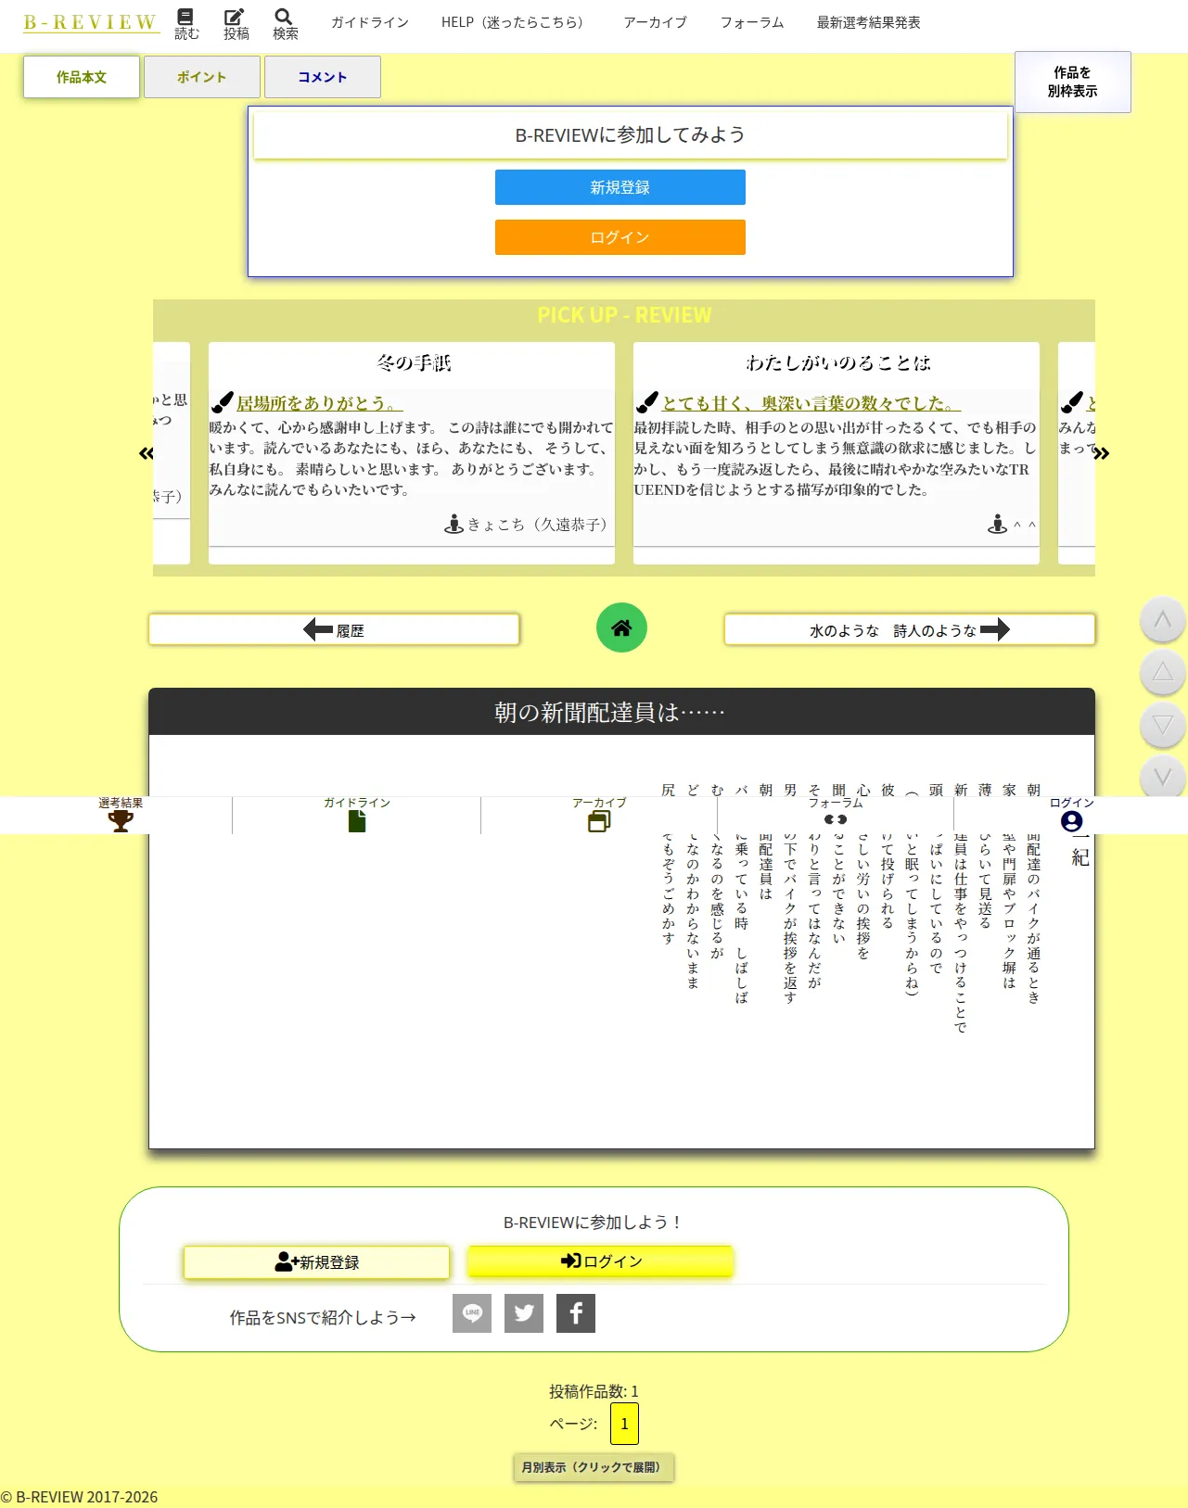This screenshot has width=1188, height=1508.
Task: Share the work via LINE
Action: tap(472, 1313)
